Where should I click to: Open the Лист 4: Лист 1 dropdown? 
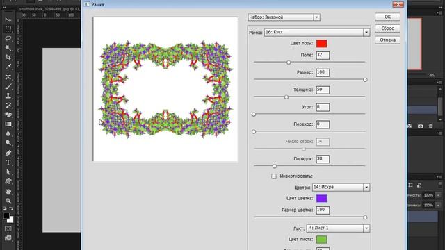point(339,228)
